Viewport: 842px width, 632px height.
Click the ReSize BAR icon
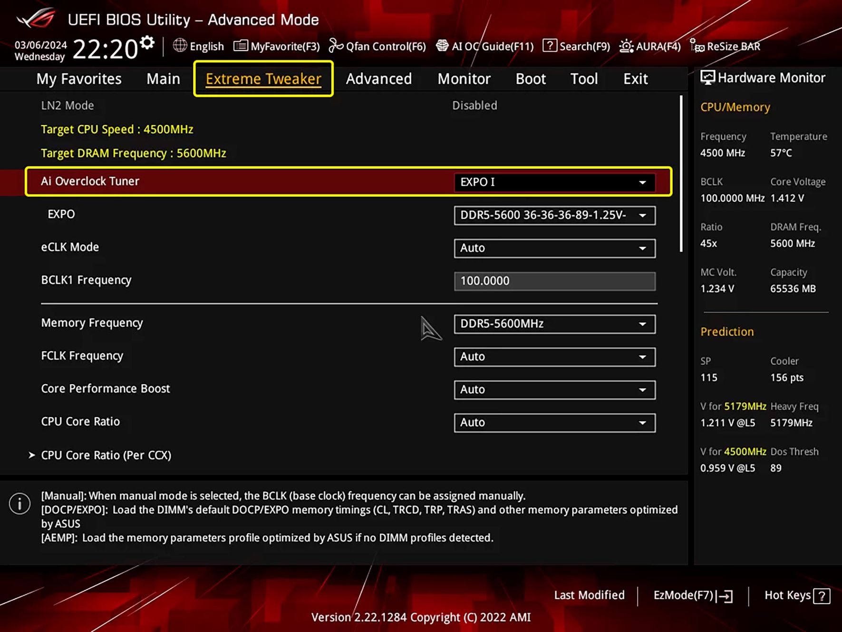coord(697,46)
